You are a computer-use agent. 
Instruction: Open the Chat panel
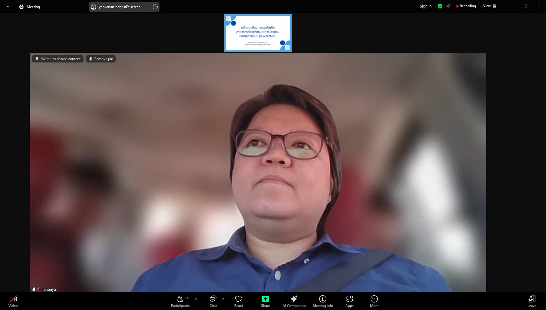[213, 301]
